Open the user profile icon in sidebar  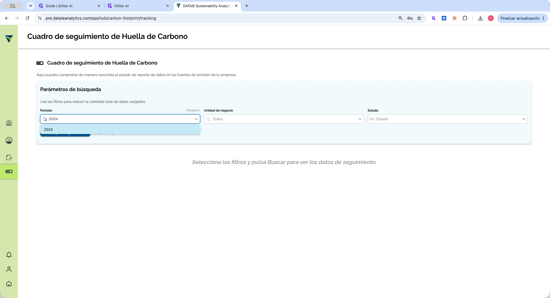9,269
